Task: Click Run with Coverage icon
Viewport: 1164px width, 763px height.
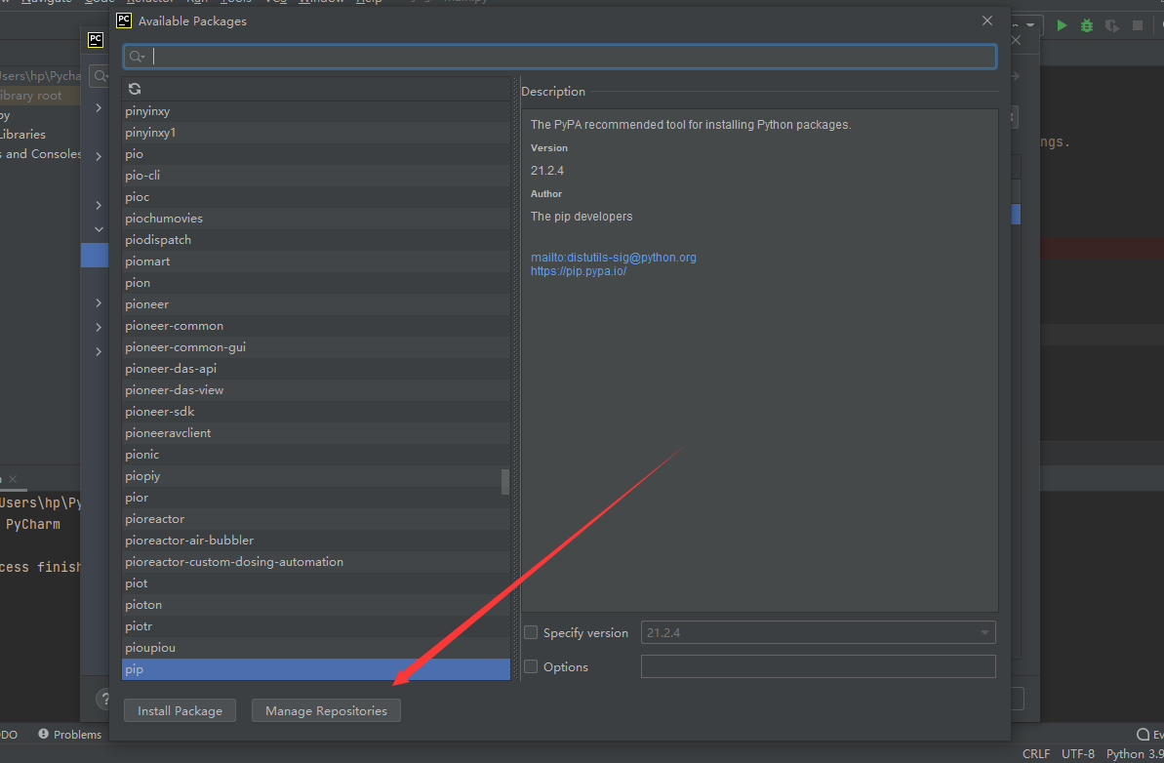Action: [x=1111, y=25]
